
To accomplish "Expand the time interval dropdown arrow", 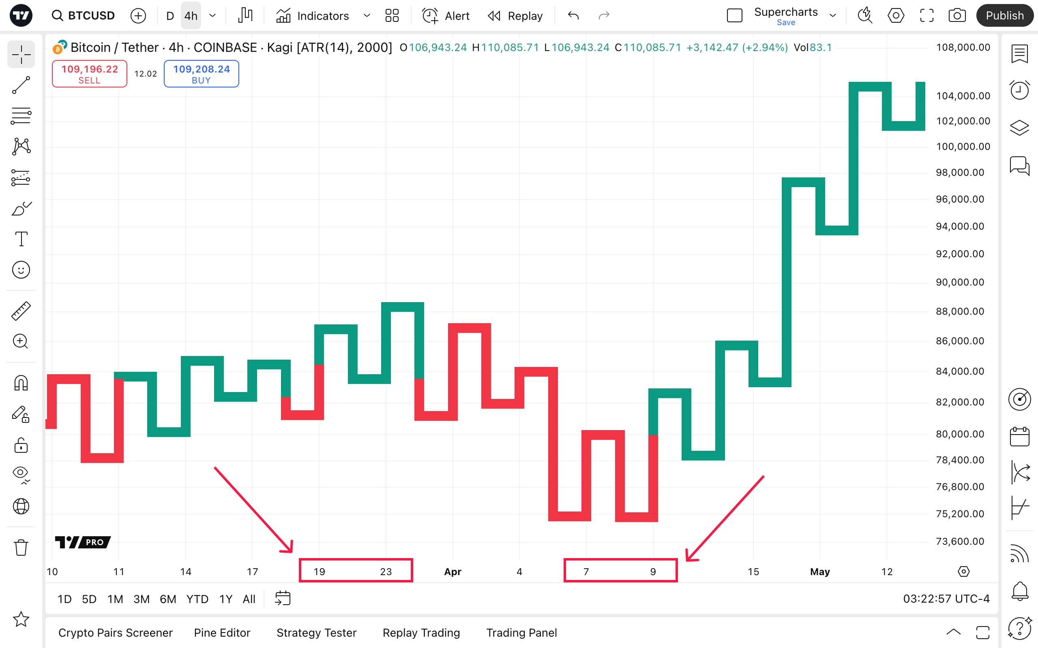I will click(212, 16).
